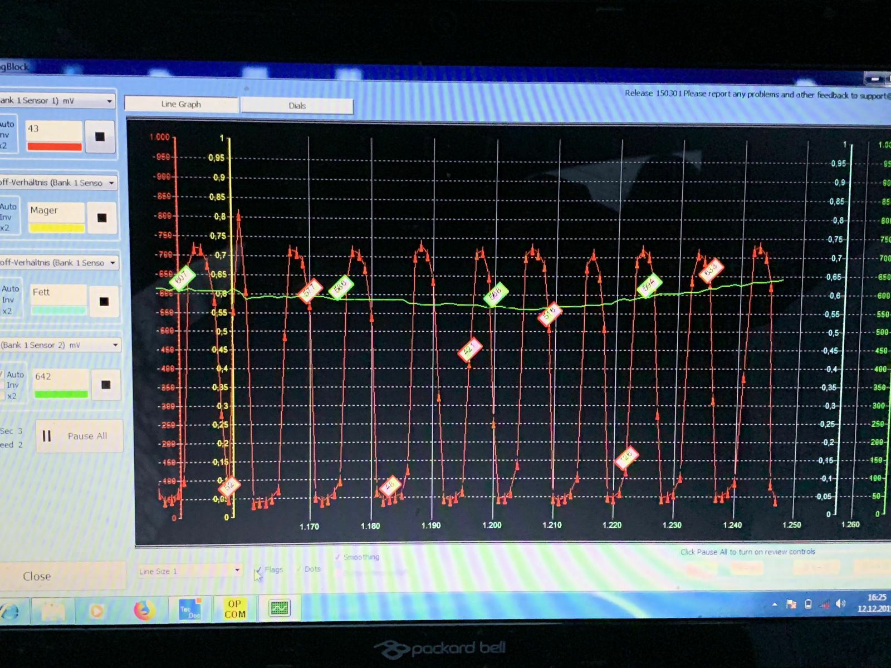Viewport: 891px width, 668px height.
Task: Expand the Bank 1 Sensor 1 mV dropdown
Action: tap(109, 101)
